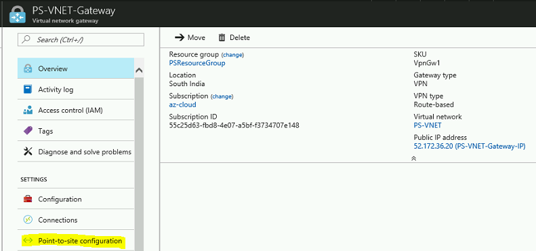The height and width of the screenshot is (251, 536).
Task: Click the PS-VNET-Gateway title text
Action: click(73, 11)
